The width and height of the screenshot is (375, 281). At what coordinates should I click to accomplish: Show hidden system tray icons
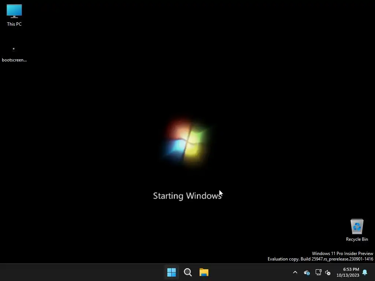coord(295,272)
